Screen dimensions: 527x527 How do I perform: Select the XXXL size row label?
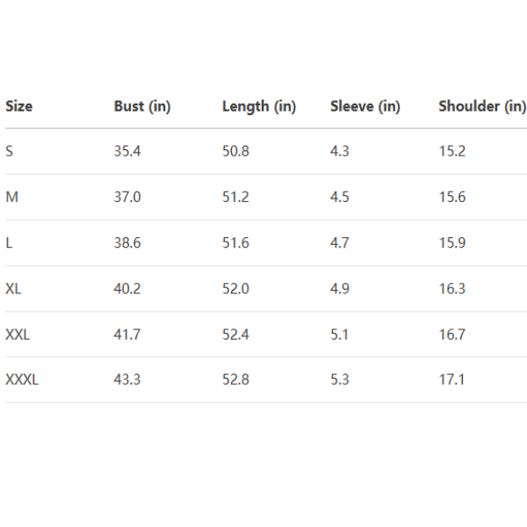point(22,379)
